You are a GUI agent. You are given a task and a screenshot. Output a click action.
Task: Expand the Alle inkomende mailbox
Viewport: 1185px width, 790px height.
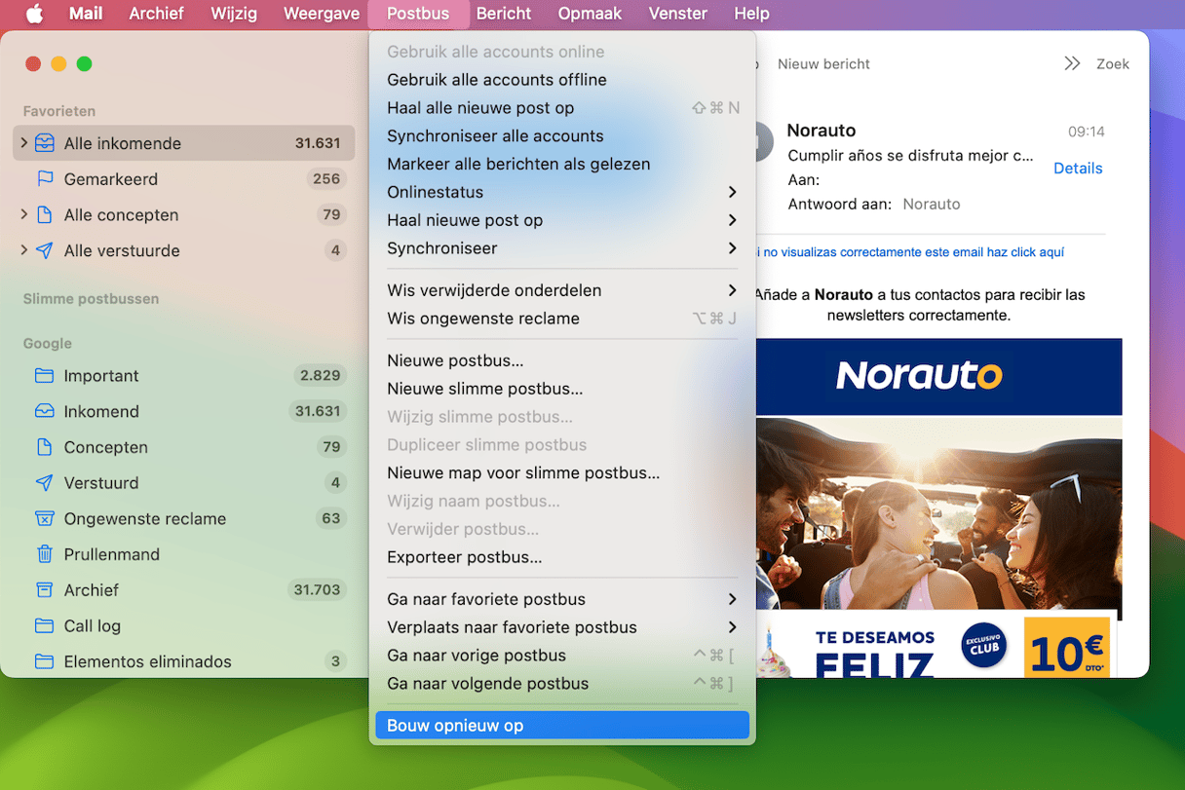[x=24, y=143]
